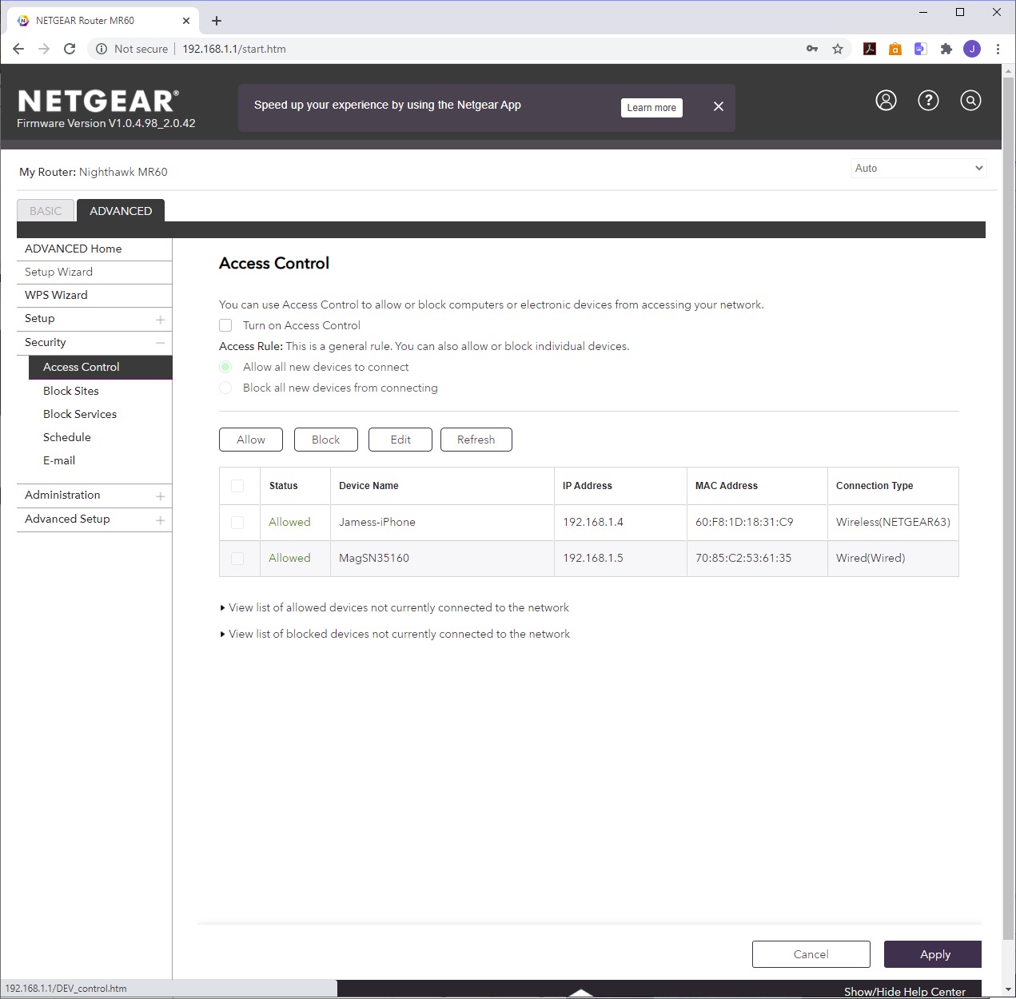Expand the Administration menu section
The image size is (1016, 999).
tap(160, 496)
